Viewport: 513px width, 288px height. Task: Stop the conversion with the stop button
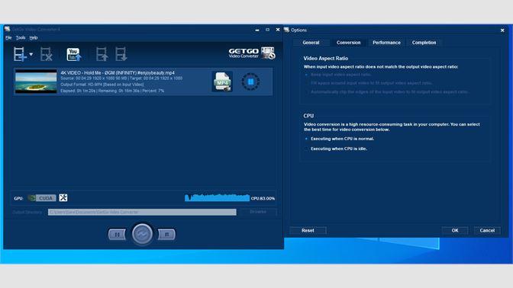click(166, 234)
